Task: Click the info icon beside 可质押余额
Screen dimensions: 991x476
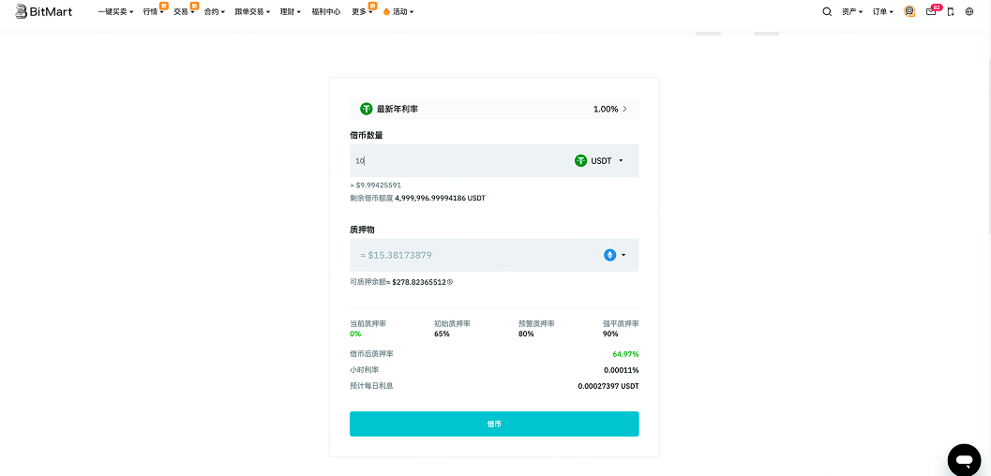Action: [450, 282]
